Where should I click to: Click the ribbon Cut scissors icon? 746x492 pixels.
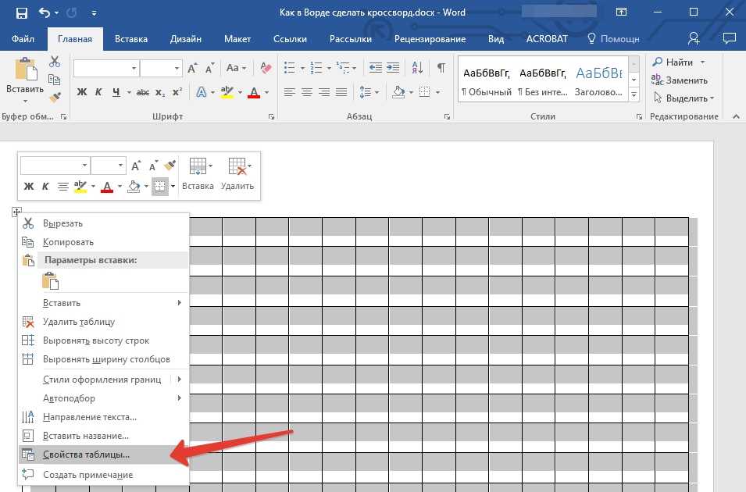54,62
